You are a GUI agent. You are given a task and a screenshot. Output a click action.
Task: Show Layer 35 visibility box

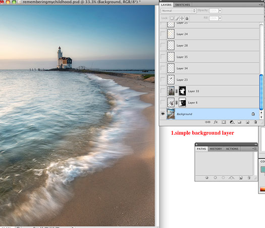(163, 56)
